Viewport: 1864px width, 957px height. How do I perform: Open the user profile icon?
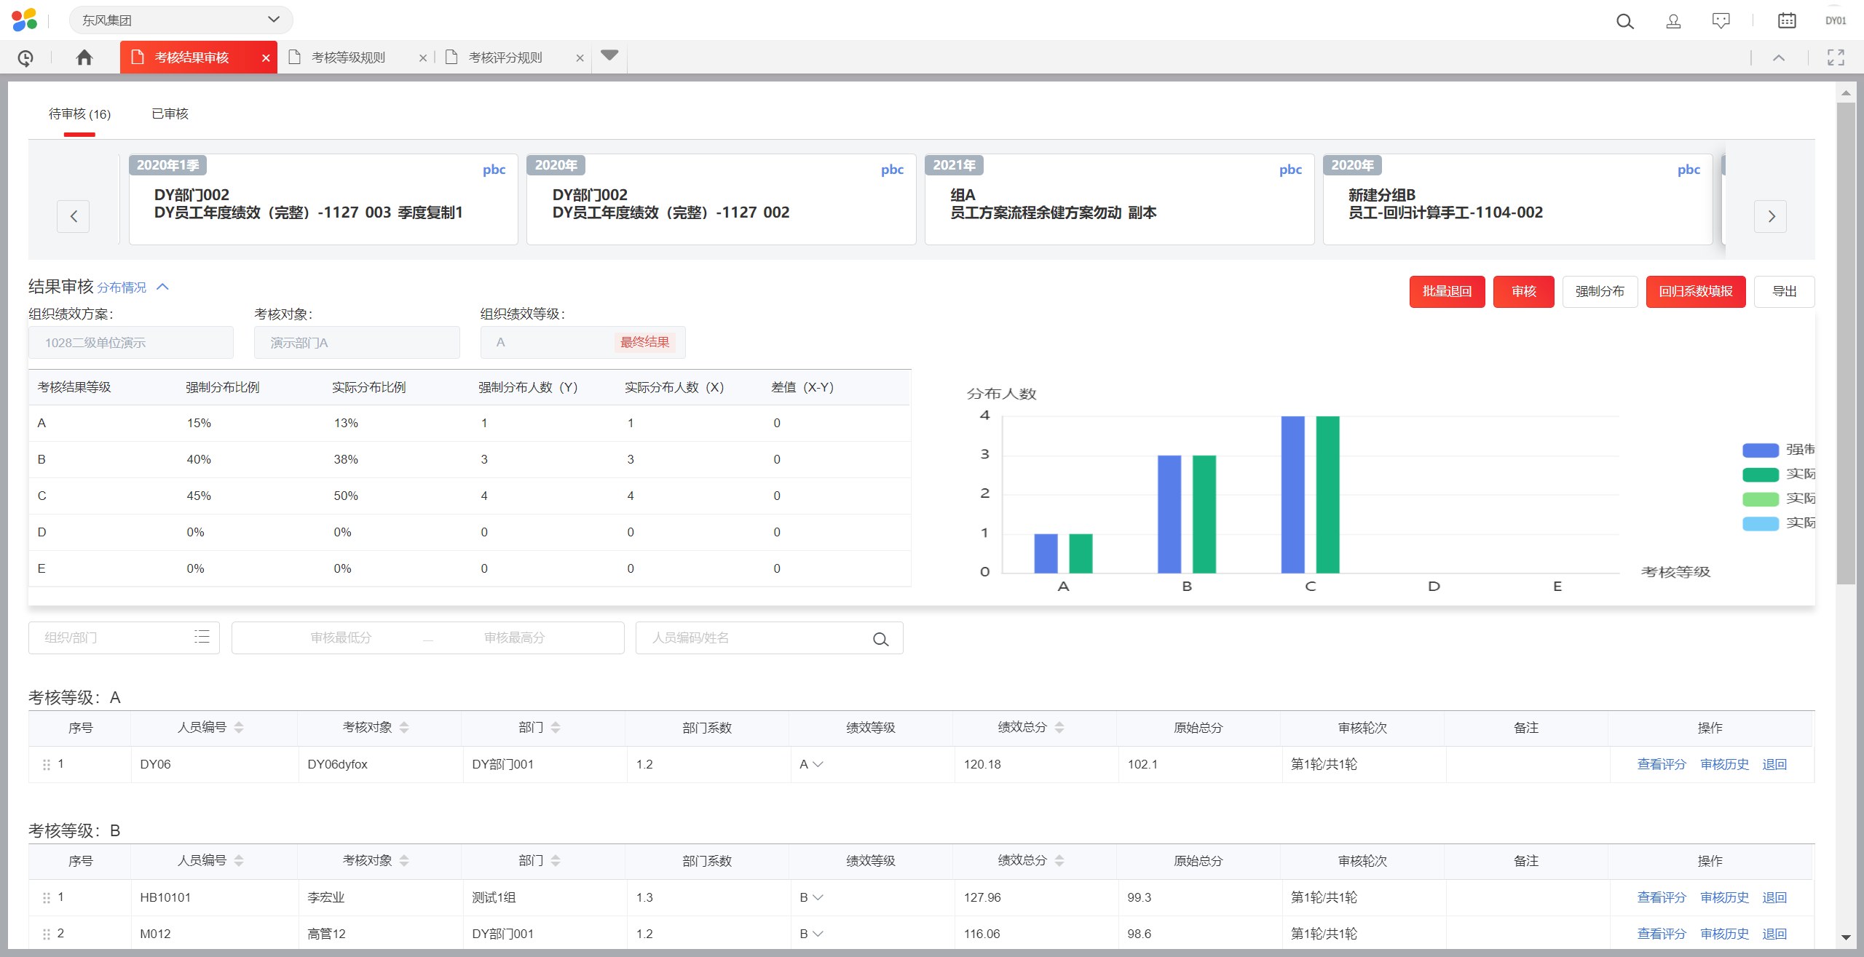[1673, 21]
